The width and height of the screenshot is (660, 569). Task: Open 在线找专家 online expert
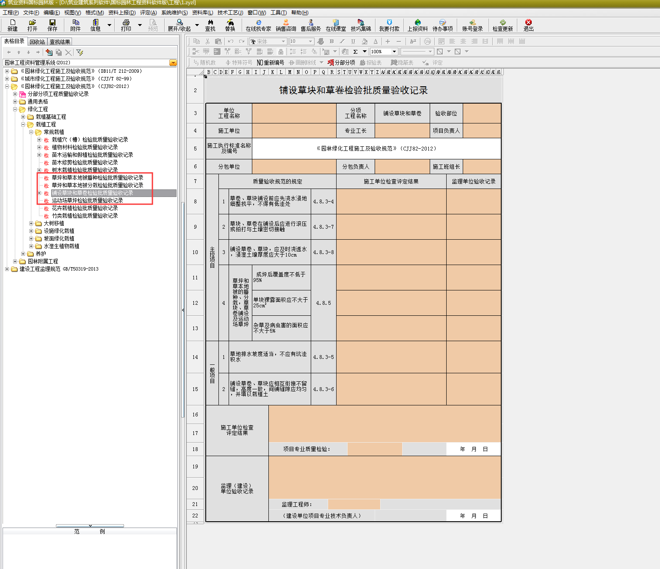pyautogui.click(x=258, y=25)
